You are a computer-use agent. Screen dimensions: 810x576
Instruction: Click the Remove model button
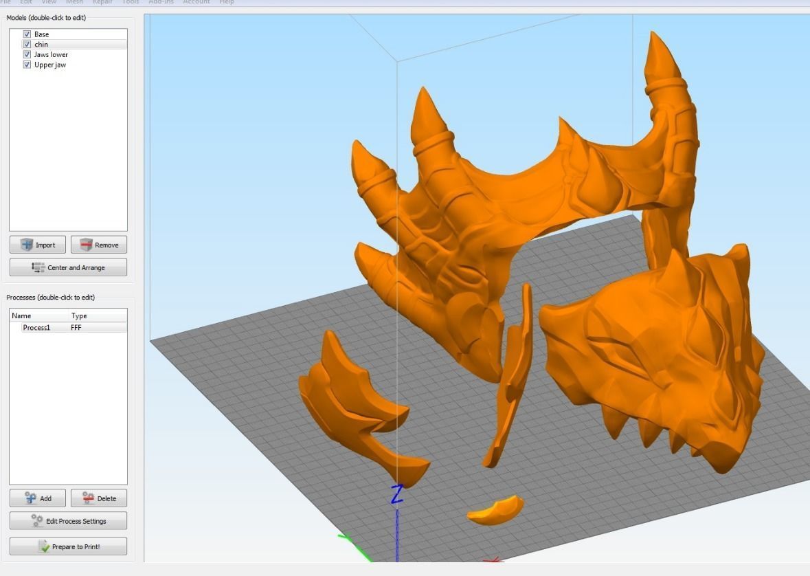coord(99,245)
